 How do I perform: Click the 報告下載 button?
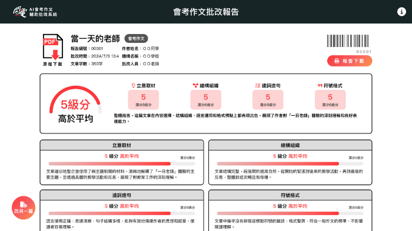point(350,61)
